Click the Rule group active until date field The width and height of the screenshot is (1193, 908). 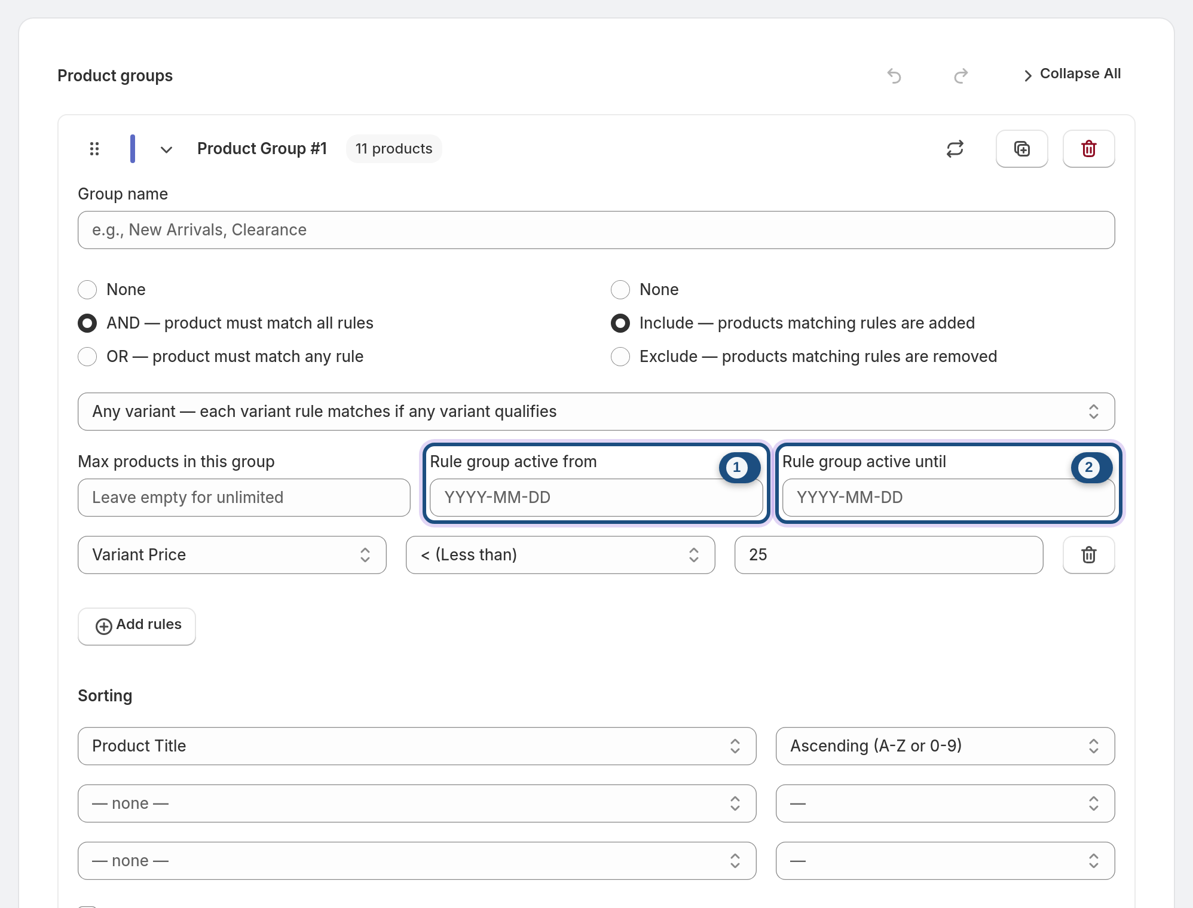click(x=949, y=498)
